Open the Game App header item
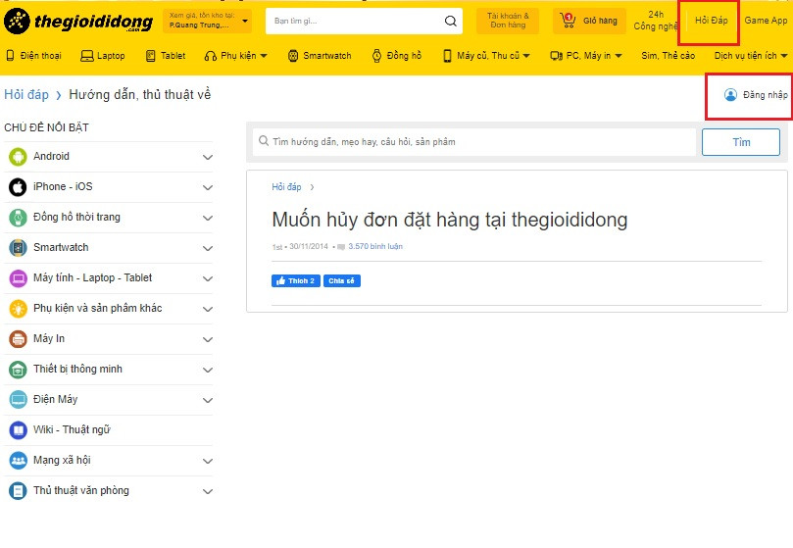This screenshot has height=548, width=793. 766,21
